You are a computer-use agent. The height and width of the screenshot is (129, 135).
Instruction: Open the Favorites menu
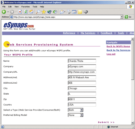[x=26, y=7]
